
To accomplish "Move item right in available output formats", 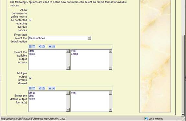I will pos(44,46).
